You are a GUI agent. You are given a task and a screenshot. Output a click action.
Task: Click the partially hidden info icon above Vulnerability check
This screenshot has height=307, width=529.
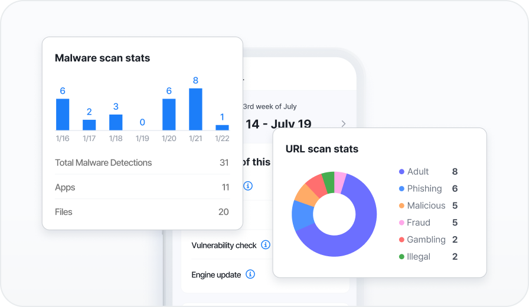(x=248, y=186)
